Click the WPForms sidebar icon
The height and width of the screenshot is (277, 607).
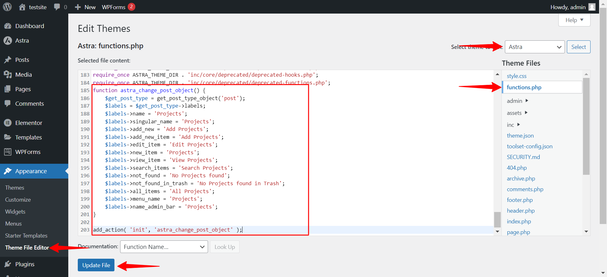coord(8,152)
